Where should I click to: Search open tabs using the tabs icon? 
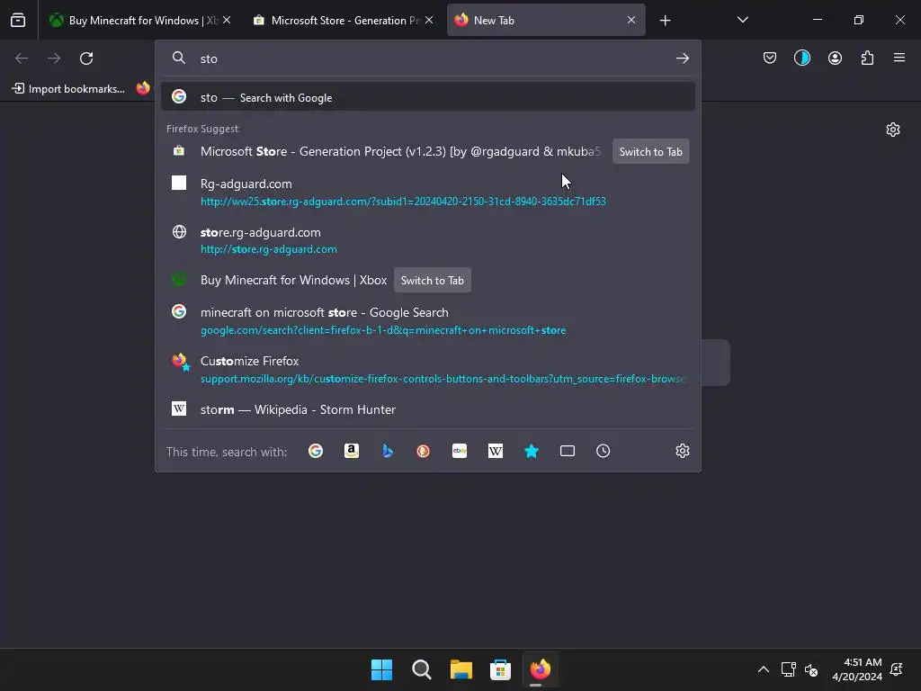click(x=568, y=452)
